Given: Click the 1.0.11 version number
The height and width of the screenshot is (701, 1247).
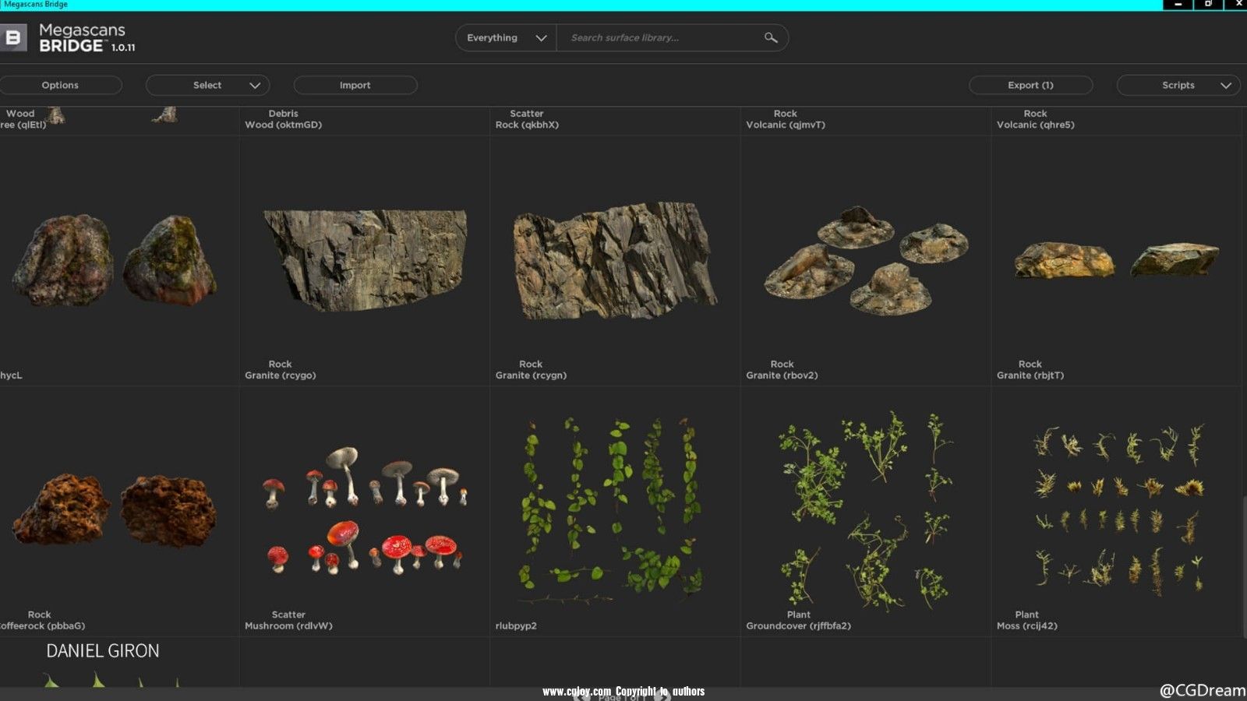Looking at the screenshot, I should click(123, 48).
